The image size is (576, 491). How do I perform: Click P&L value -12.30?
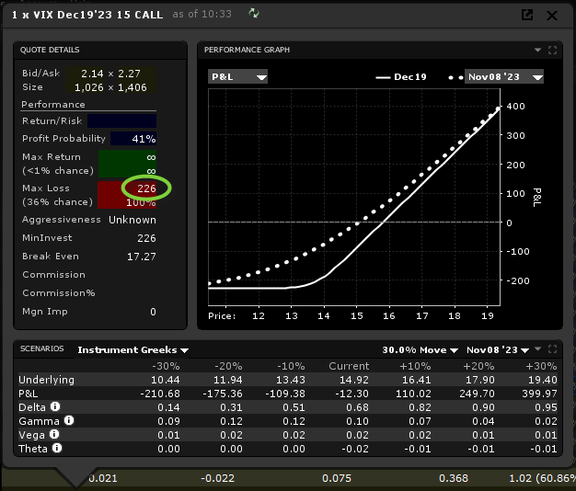351,394
